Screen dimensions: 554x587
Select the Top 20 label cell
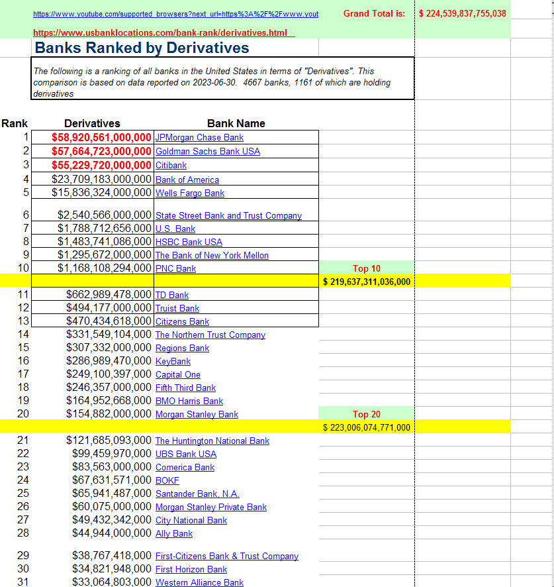click(367, 414)
